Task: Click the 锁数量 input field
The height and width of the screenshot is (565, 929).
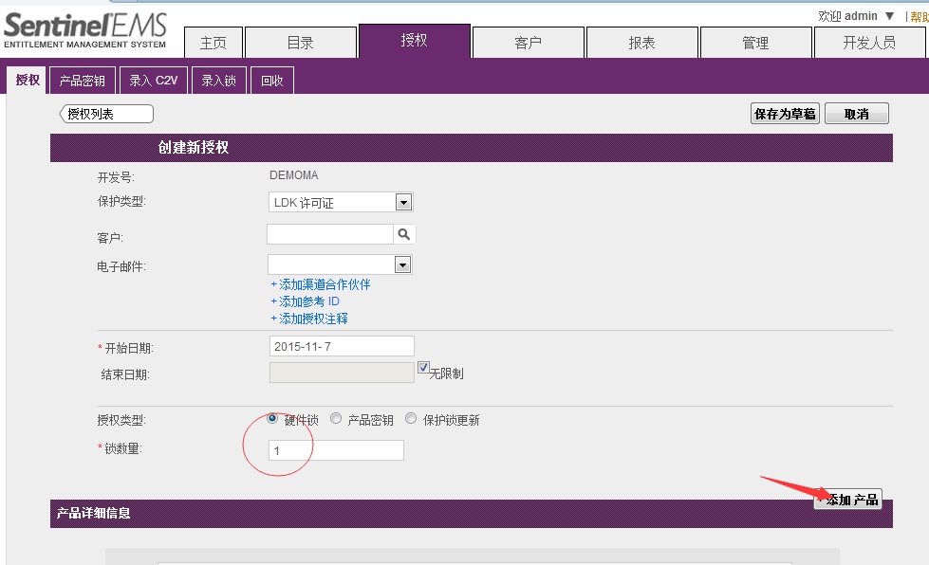Action: coord(337,450)
